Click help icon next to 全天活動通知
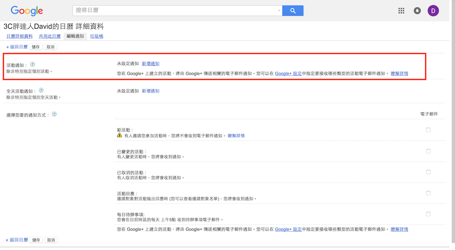Screen dimensions: 455x250 pos(41,91)
